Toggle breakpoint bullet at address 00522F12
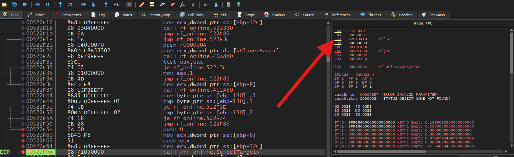 point(23,22)
